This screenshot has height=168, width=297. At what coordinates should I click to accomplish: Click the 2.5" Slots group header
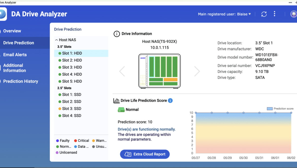(x=64, y=88)
